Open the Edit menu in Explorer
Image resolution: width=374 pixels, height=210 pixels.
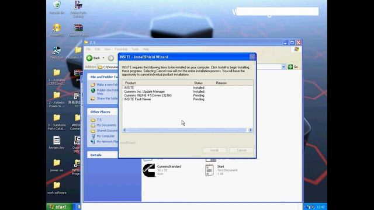(x=98, y=49)
